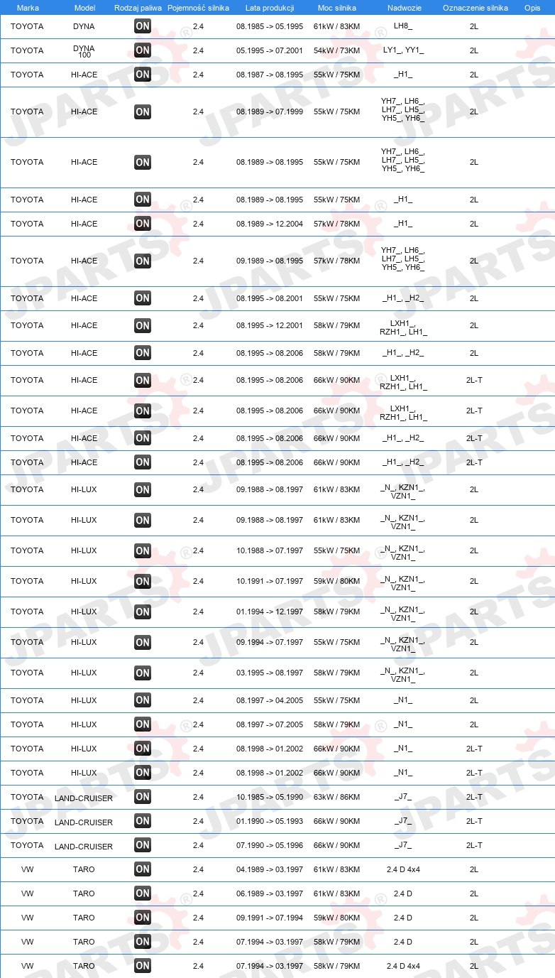Click _N1_ body code in the 08.1997 -> 07.2005 row
Viewport: 555px width, 978px height.
(403, 724)
